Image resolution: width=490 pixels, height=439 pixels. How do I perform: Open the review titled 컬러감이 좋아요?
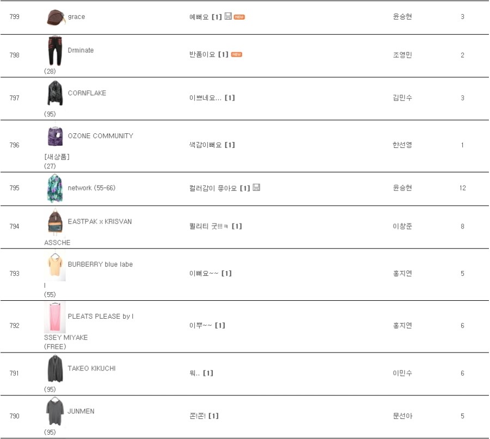pos(213,188)
